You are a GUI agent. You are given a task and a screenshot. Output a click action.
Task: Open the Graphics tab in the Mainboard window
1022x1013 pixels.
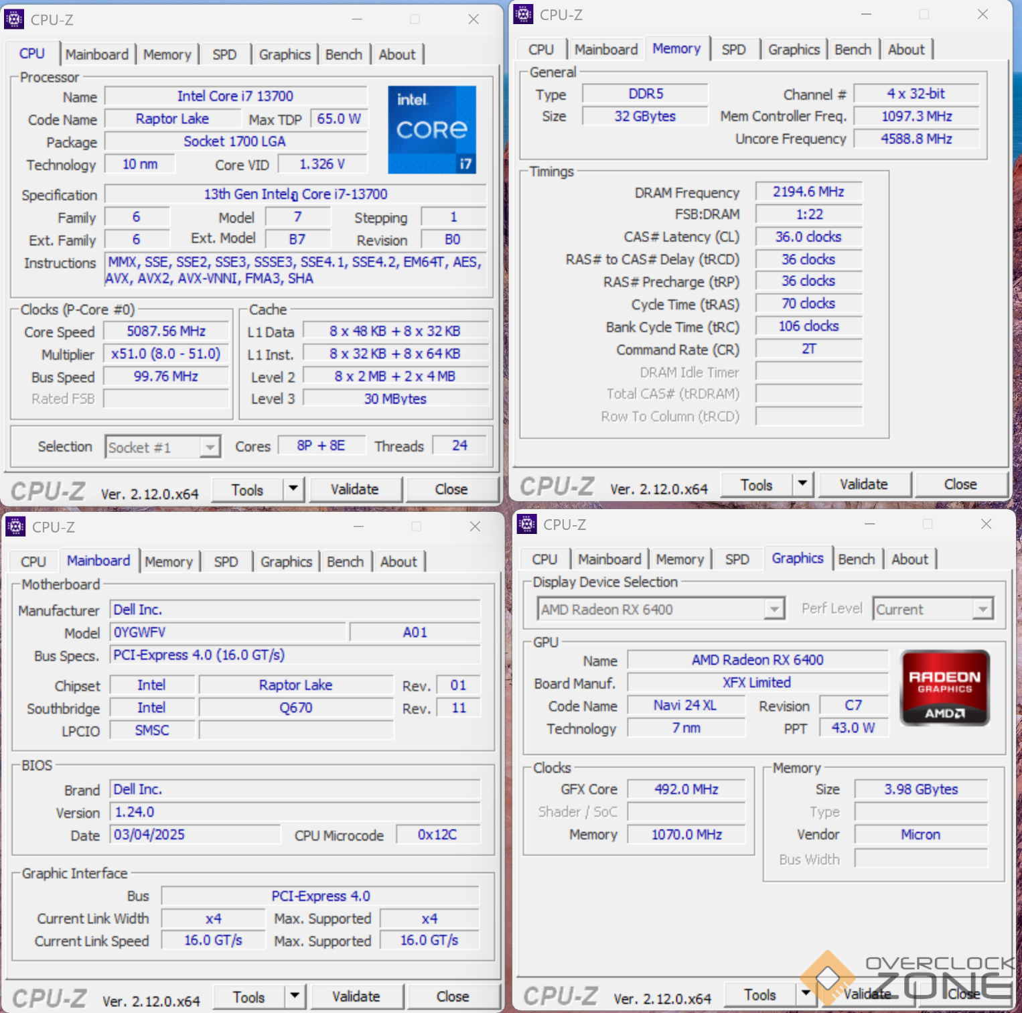[287, 561]
